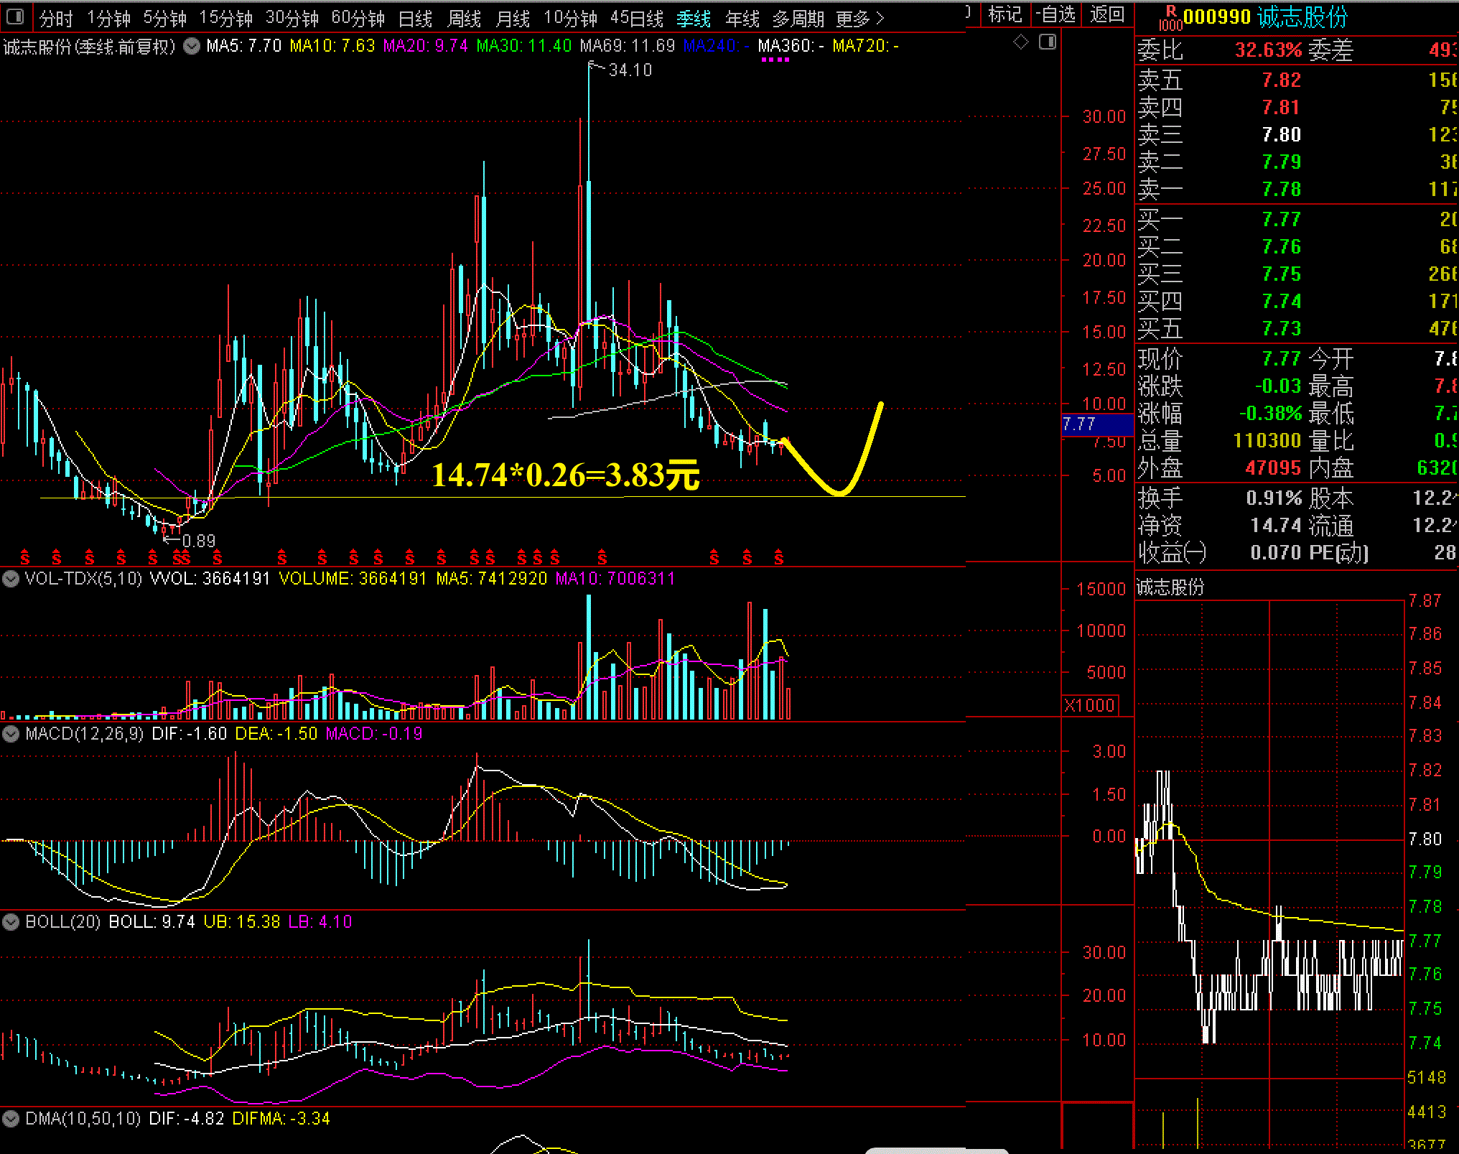This screenshot has width=1459, height=1154.
Task: Click the 外盘 47095 value
Action: (1273, 468)
